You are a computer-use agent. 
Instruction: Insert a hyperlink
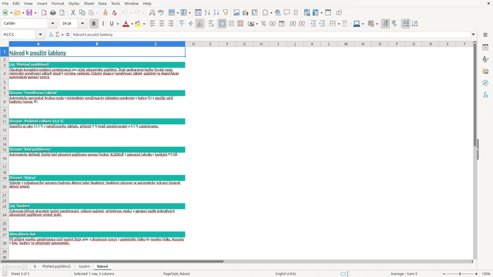point(278,13)
